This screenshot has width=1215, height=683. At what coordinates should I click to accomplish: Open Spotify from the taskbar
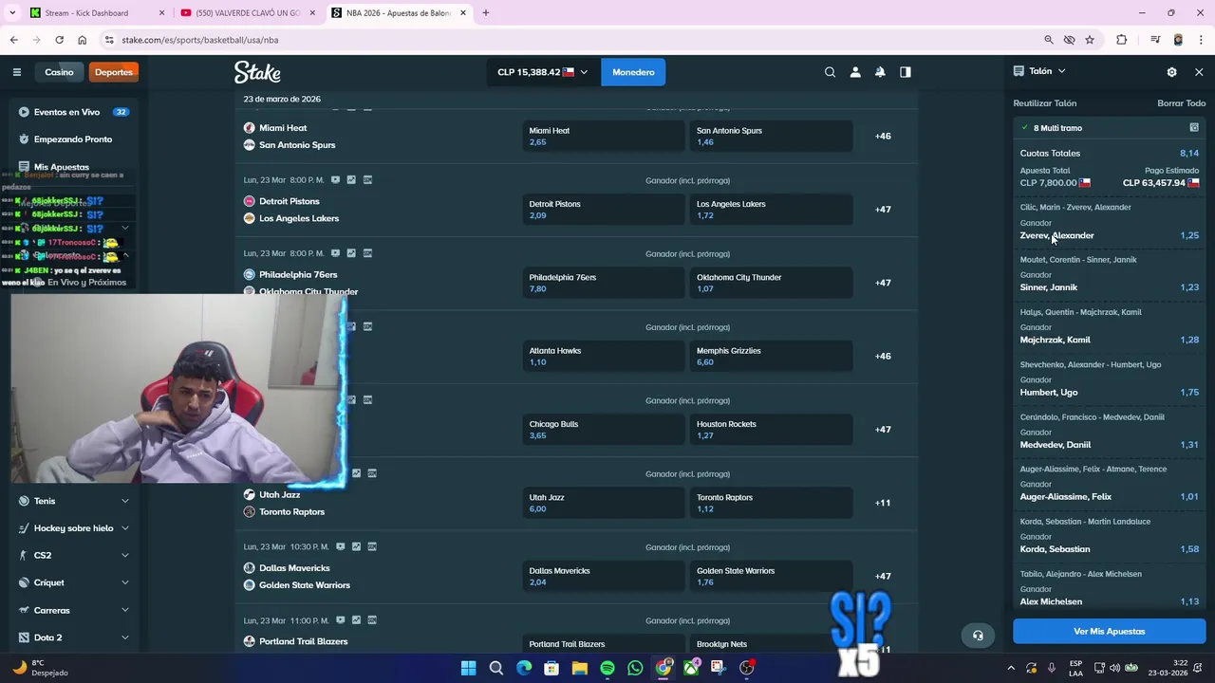point(607,668)
